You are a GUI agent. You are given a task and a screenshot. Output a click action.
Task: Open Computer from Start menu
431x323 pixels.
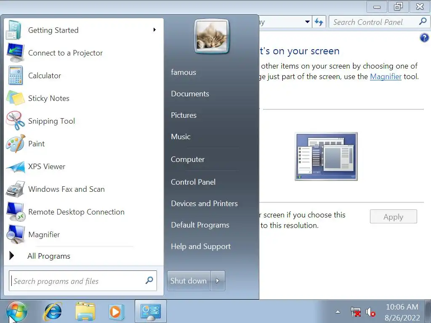[x=187, y=159]
